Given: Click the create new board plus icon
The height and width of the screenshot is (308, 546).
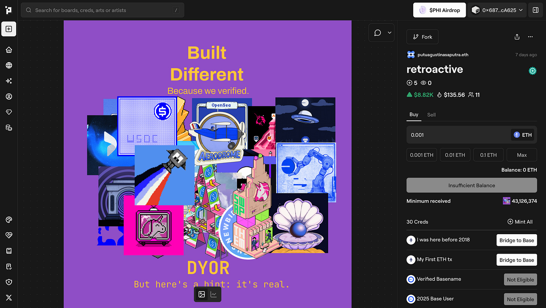Looking at the screenshot, I should coord(9,29).
